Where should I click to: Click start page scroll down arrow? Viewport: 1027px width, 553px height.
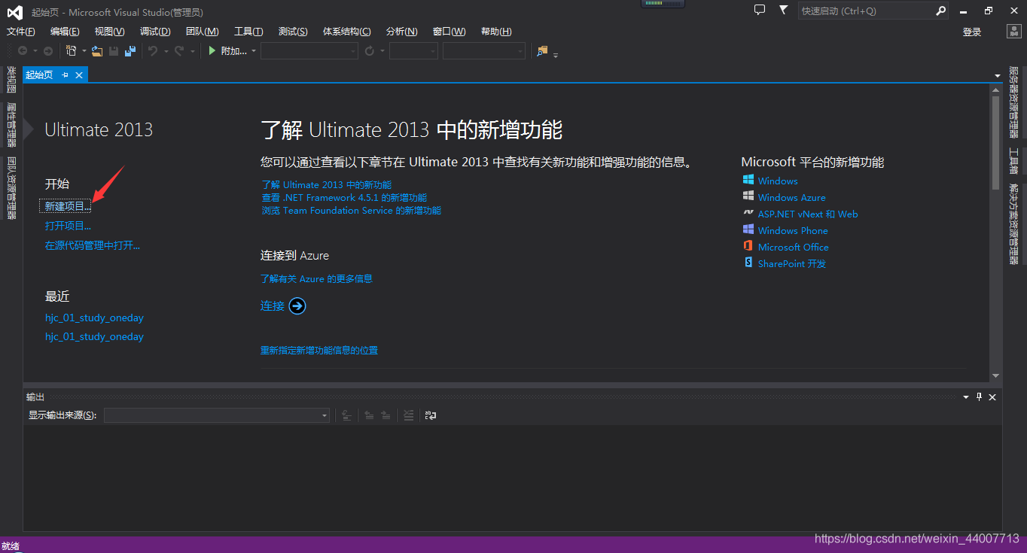[x=995, y=375]
